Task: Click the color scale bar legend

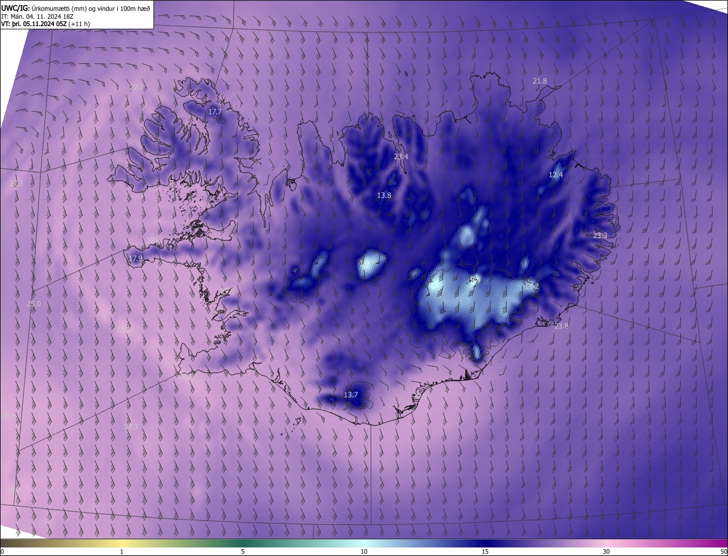Action: tap(364, 543)
